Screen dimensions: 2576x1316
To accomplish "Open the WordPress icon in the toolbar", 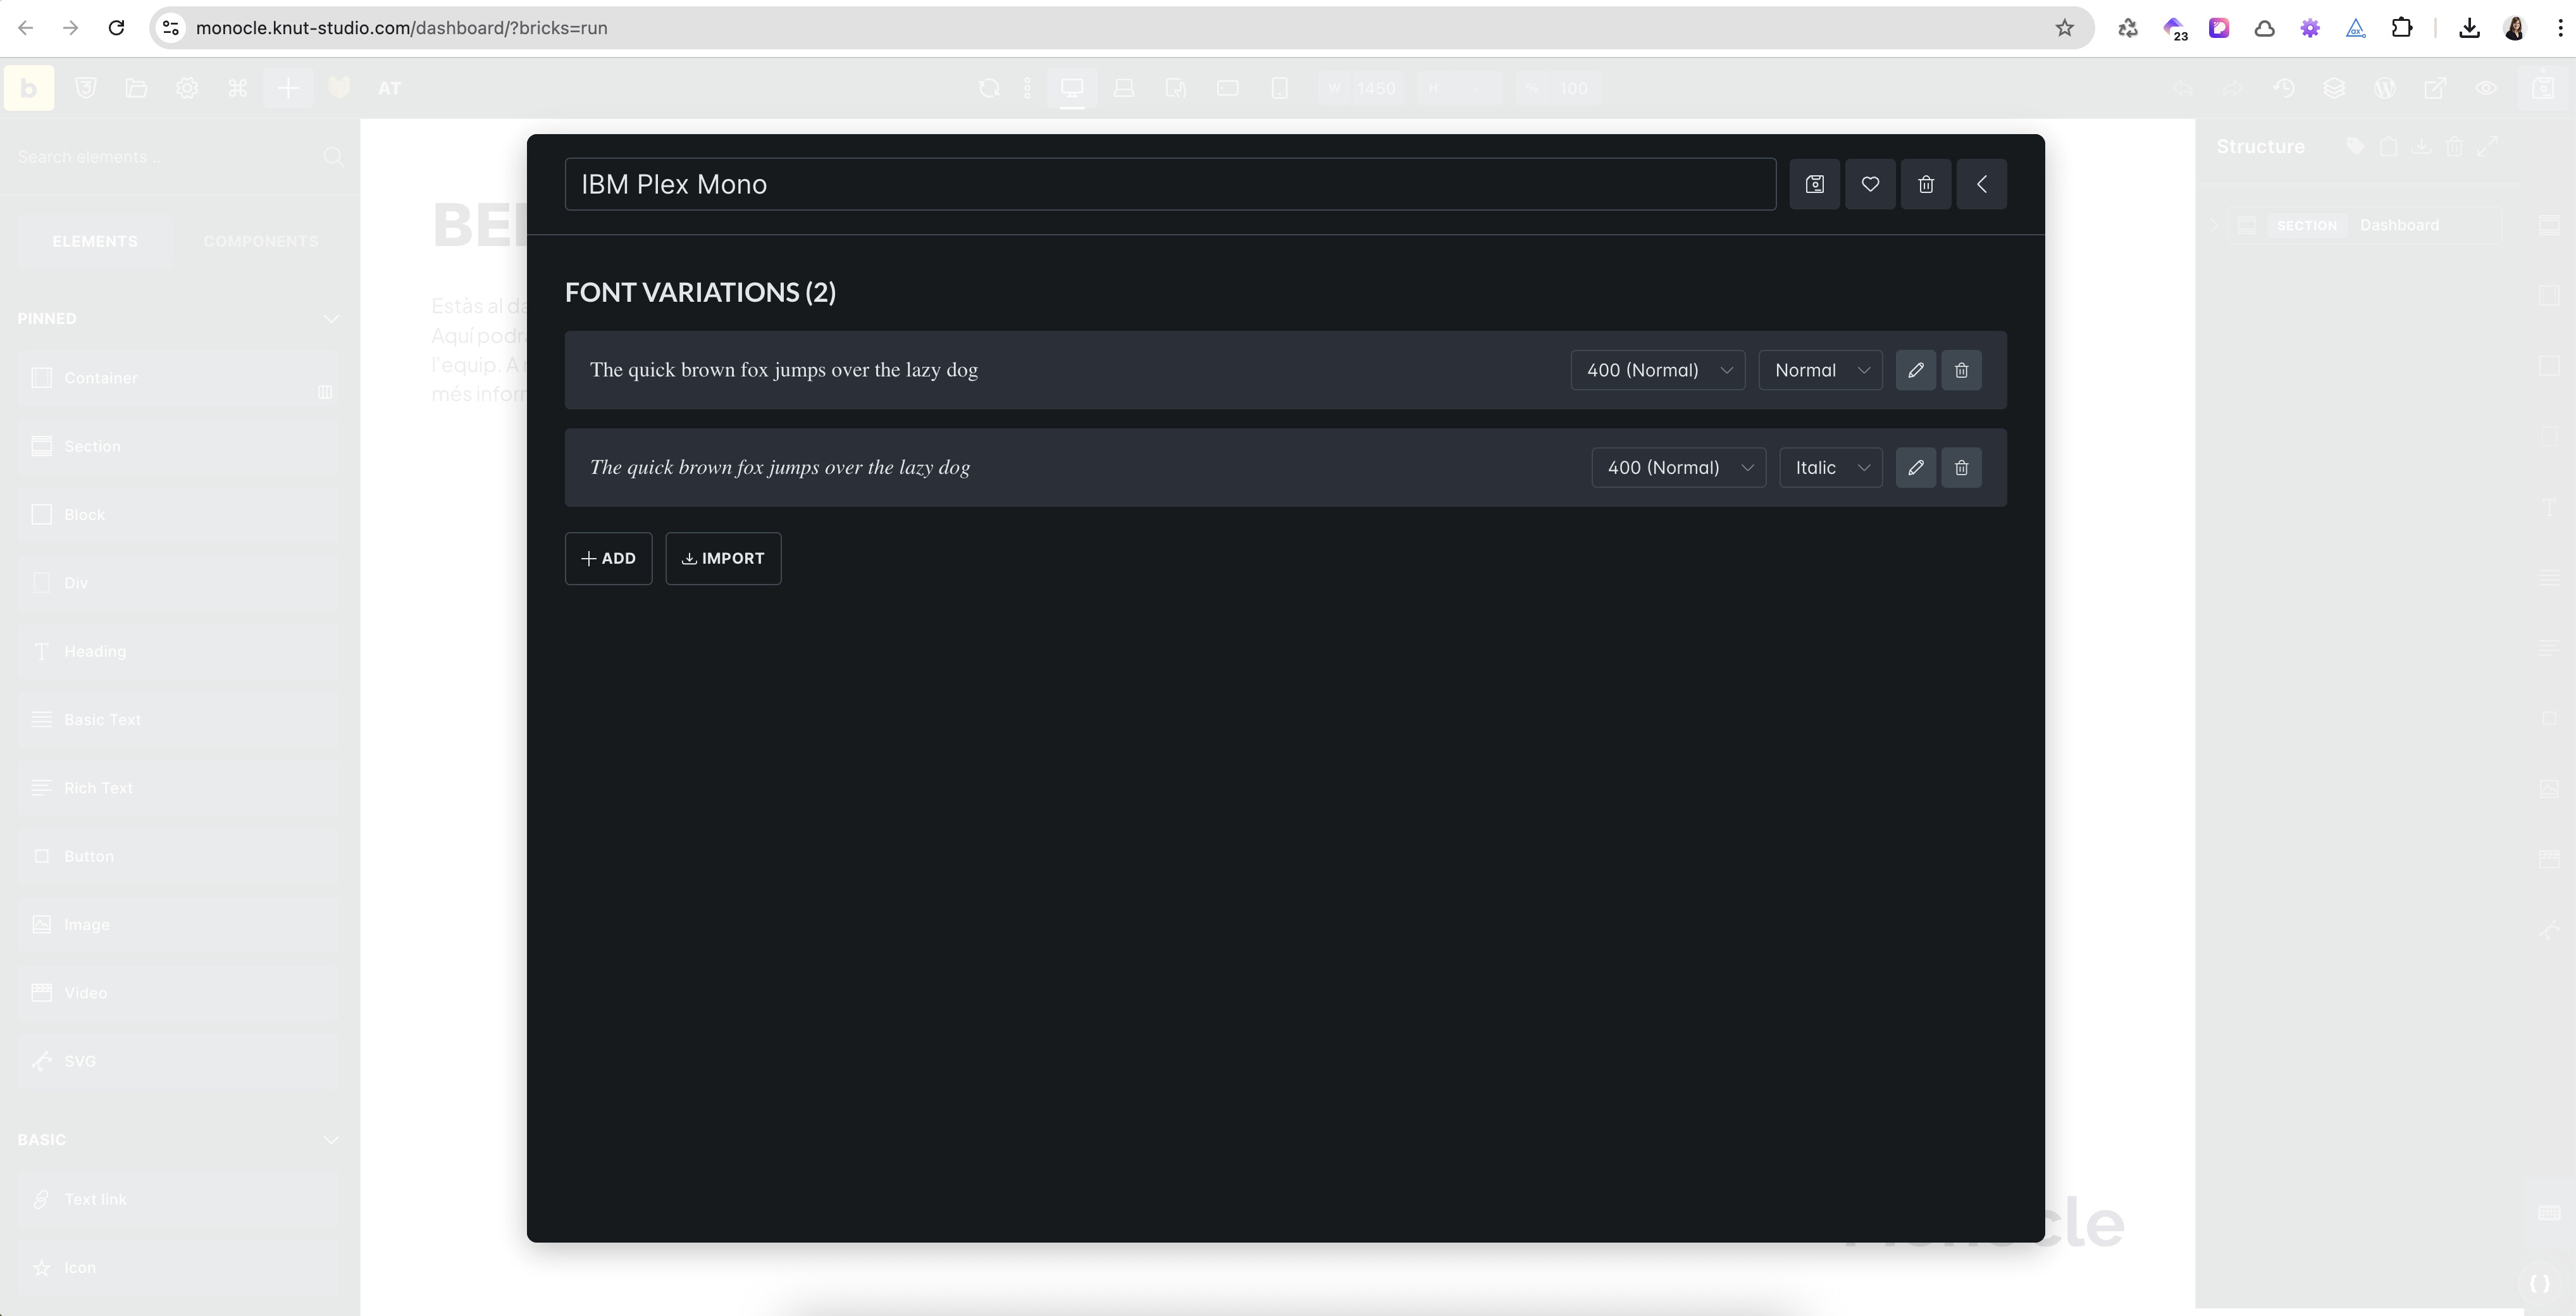I will click(x=2385, y=88).
